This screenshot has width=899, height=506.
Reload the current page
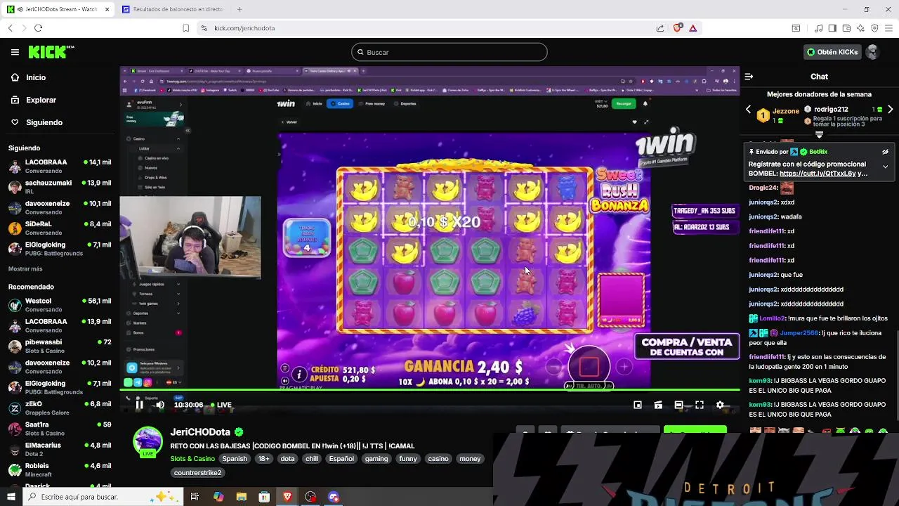click(38, 28)
